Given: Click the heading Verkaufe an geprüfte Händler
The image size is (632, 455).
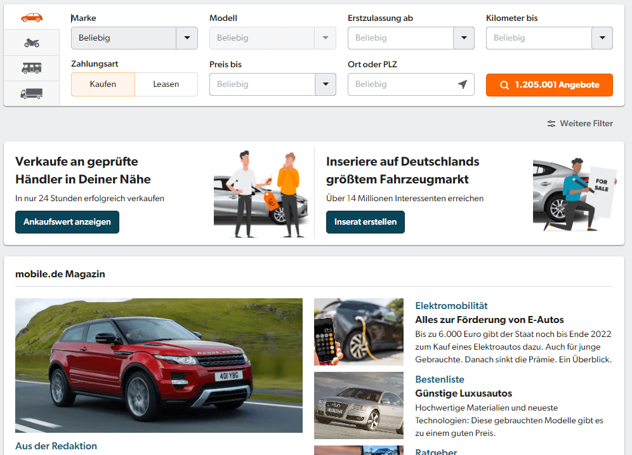Looking at the screenshot, I should (x=83, y=171).
